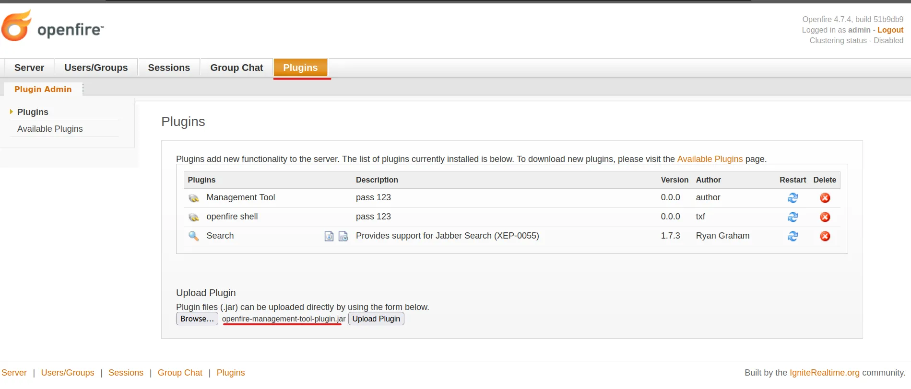Screen dimensions: 911x389
Task: Delete the openfire shell plugin
Action: click(825, 217)
